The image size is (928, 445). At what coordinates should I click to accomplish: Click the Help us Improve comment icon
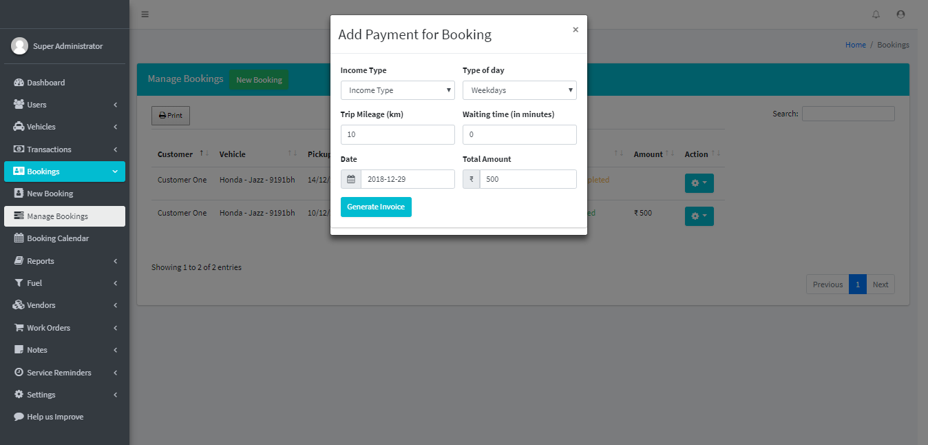point(19,417)
